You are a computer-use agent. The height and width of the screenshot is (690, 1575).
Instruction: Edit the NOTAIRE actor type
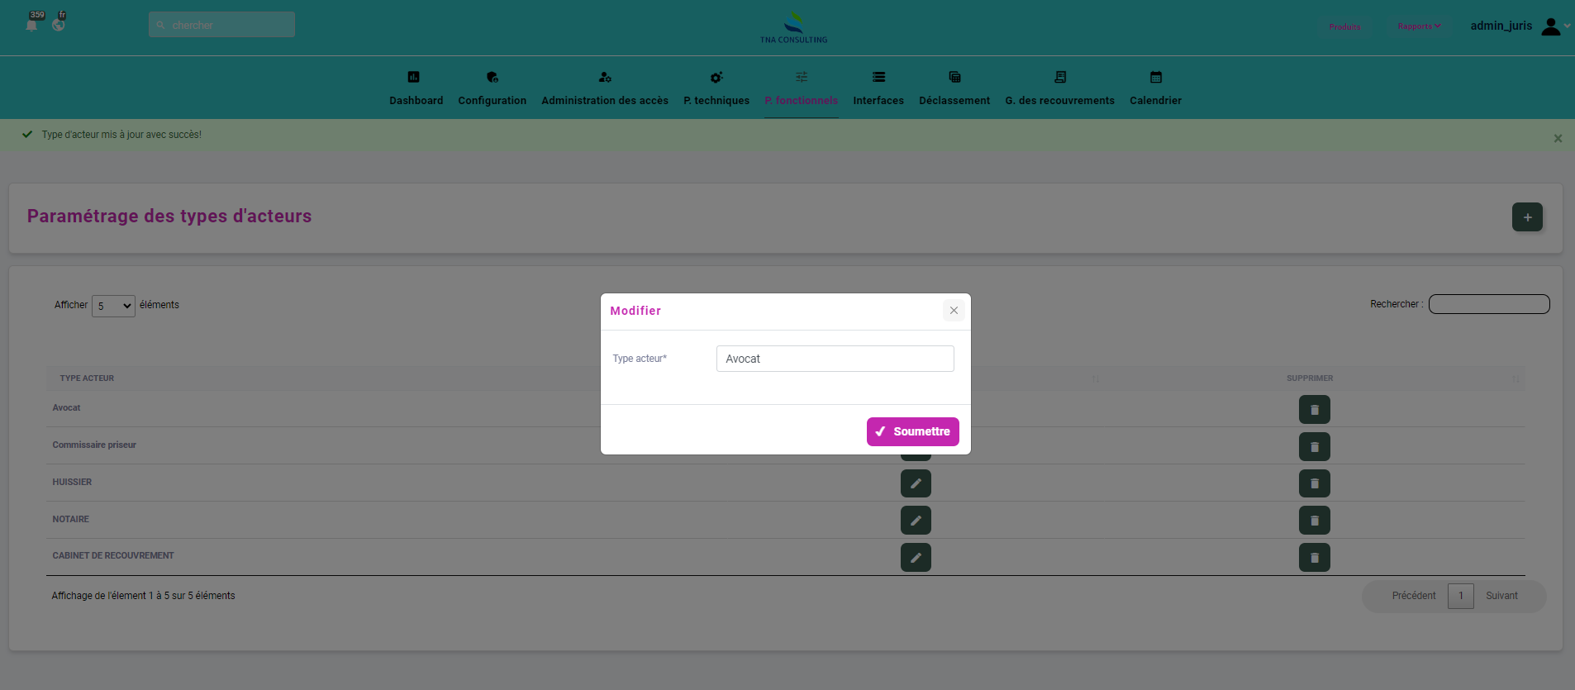[x=916, y=521]
